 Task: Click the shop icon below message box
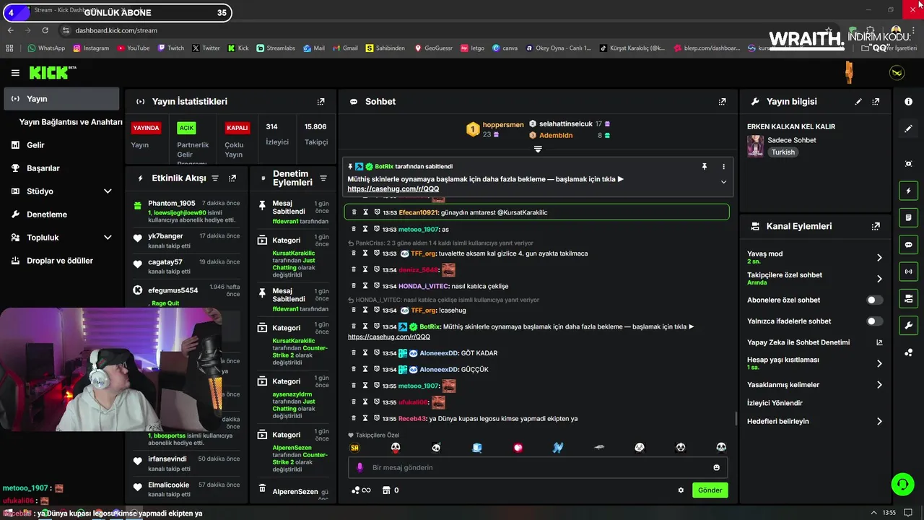386,490
